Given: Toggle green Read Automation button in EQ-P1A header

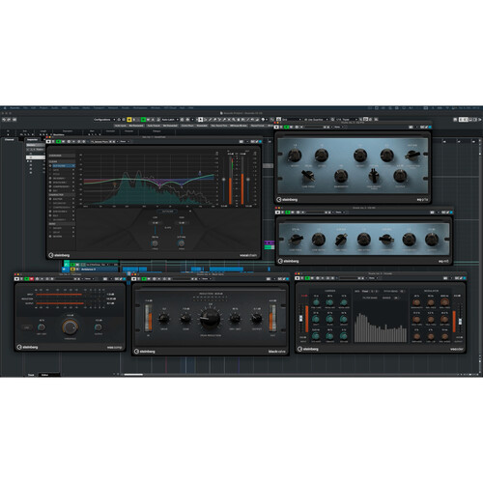Looking at the screenshot, I should click(287, 128).
